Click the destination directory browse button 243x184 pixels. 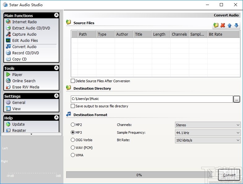(x=237, y=99)
